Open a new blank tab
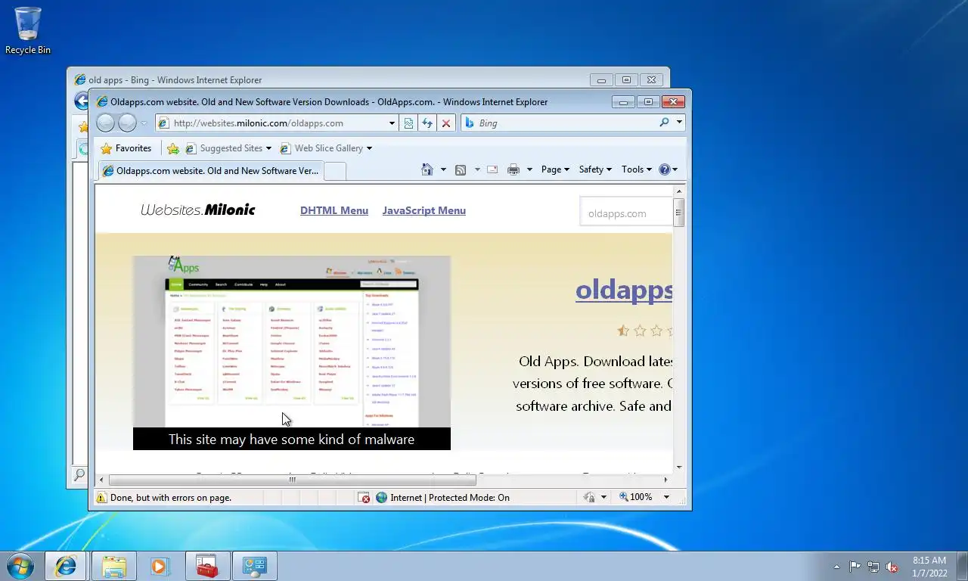 click(x=335, y=172)
